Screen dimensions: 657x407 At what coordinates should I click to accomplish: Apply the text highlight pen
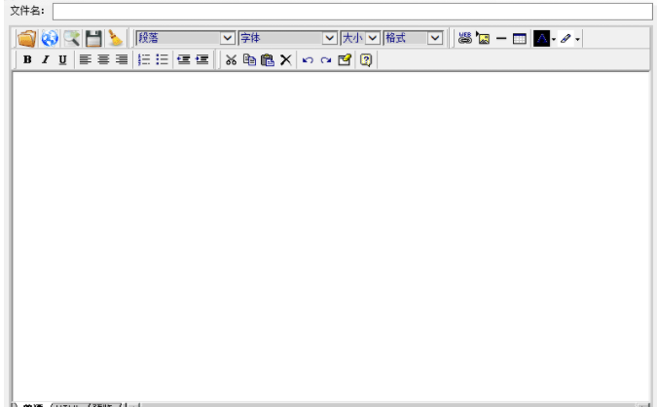pos(566,39)
